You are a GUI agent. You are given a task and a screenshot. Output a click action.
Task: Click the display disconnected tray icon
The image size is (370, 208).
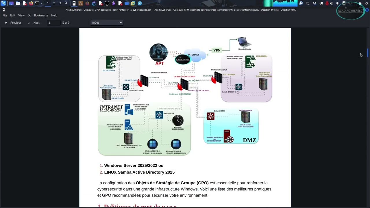click(x=308, y=3)
